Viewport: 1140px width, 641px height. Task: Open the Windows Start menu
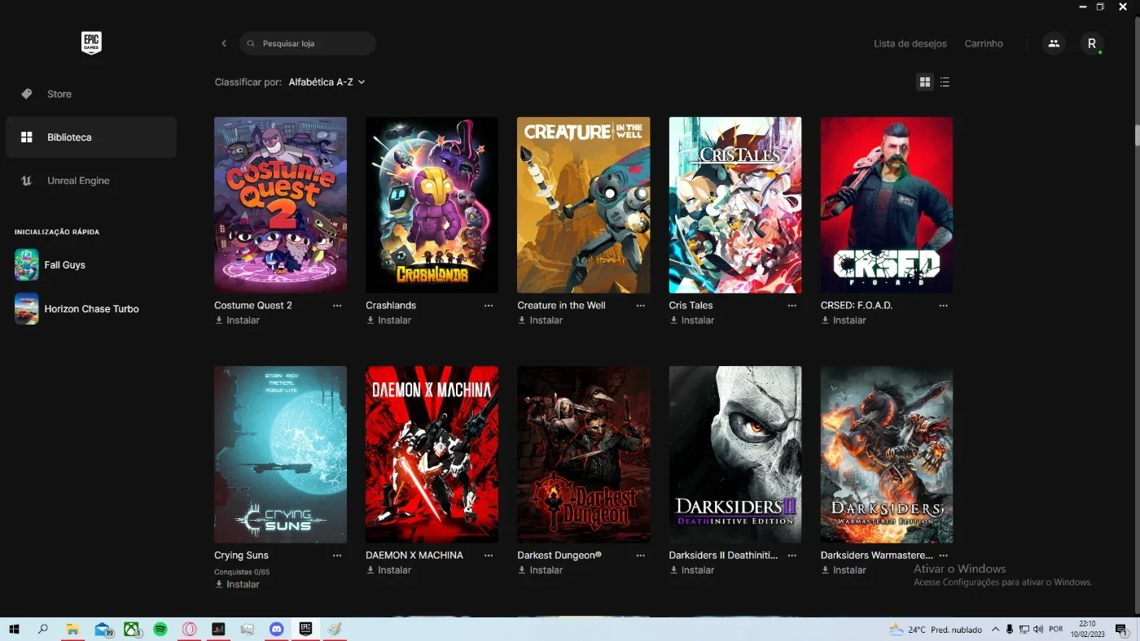tap(13, 629)
